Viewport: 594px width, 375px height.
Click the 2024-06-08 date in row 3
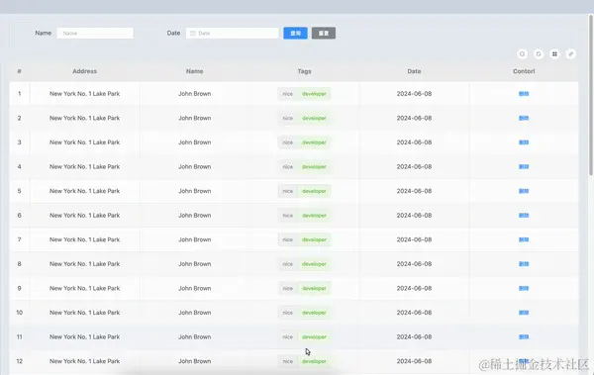[x=414, y=142]
